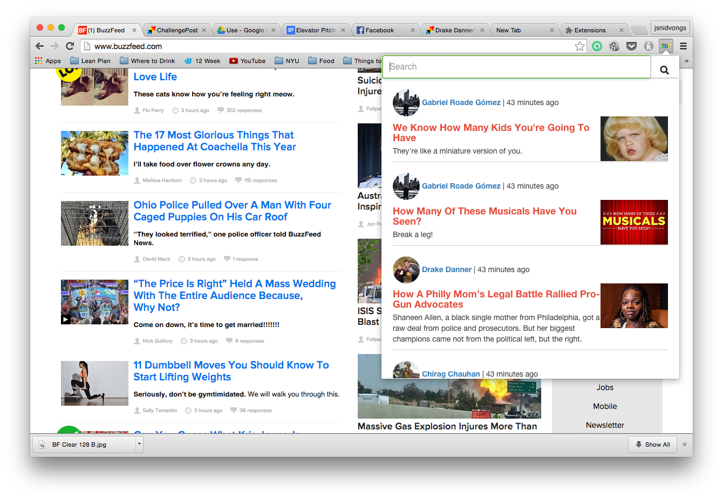The image size is (723, 500).
Task: Show hidden bookmarks with the chevron
Action: click(686, 61)
